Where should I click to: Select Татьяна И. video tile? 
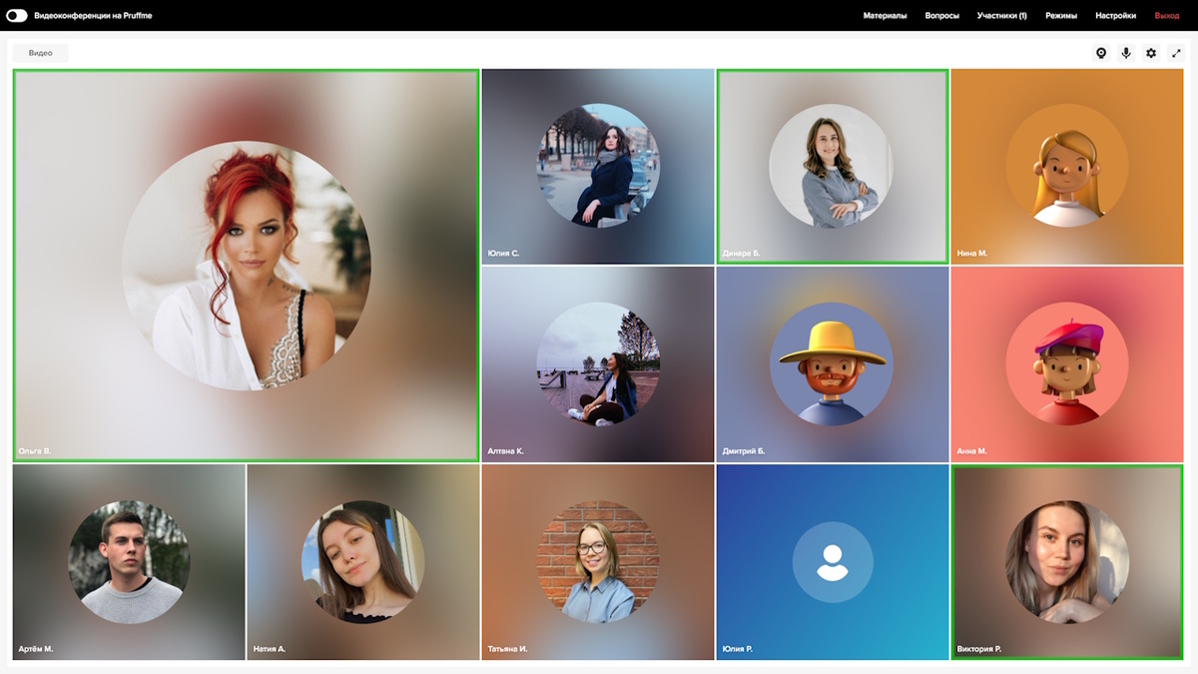(x=597, y=562)
